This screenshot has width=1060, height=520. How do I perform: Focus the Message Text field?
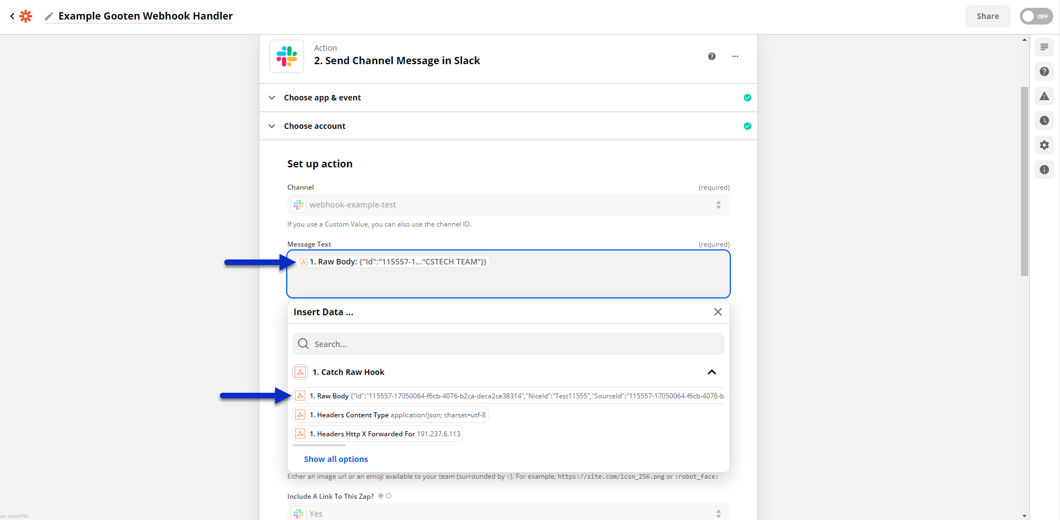click(508, 274)
